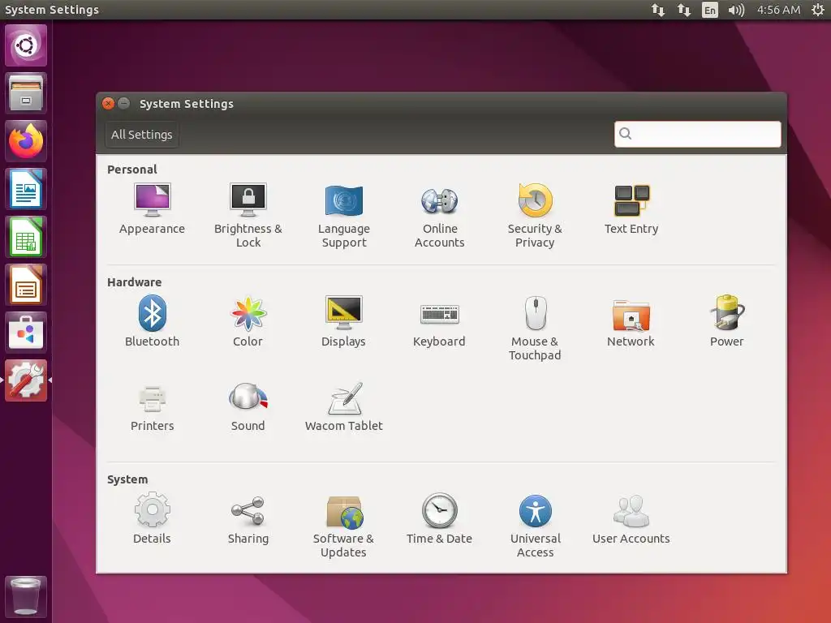This screenshot has width=831, height=623.
Task: Open Text Entry settings
Action: 631,209
